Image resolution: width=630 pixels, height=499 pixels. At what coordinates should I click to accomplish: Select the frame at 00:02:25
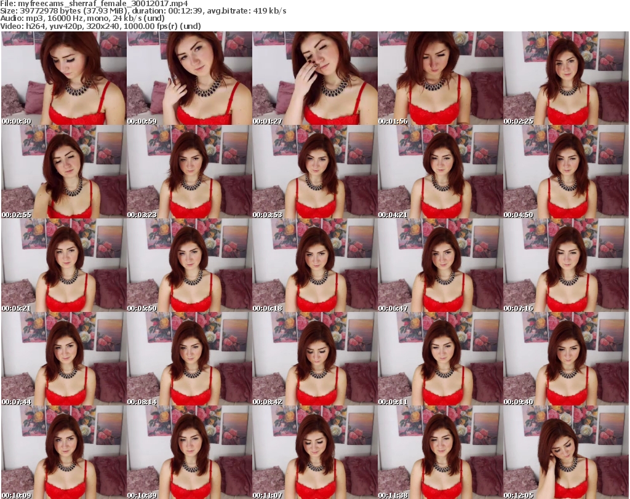(x=566, y=78)
